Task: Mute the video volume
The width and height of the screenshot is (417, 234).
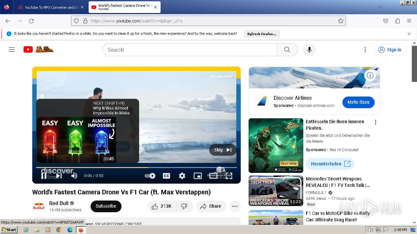Action: 74,176
